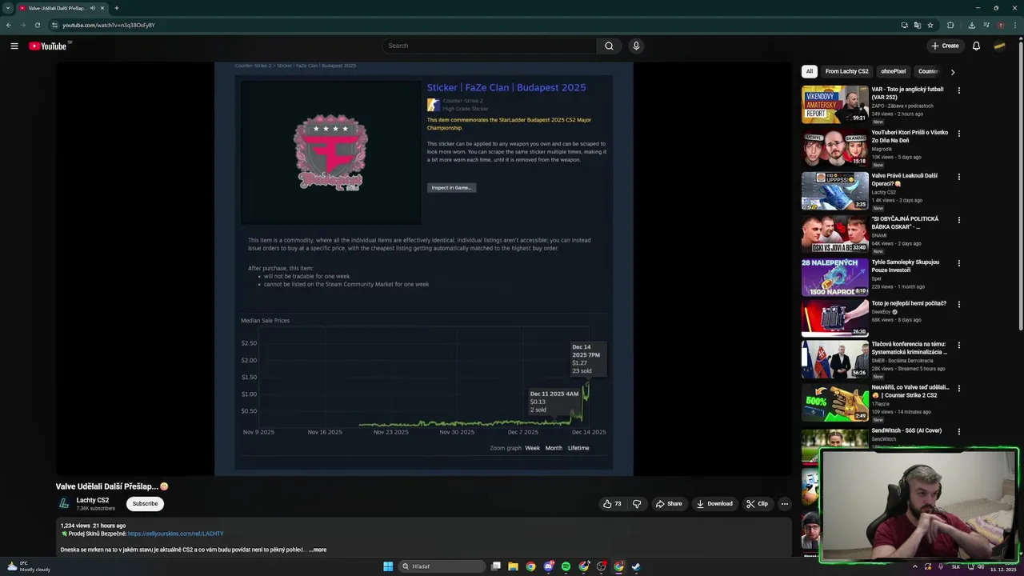The image size is (1024, 576).
Task: Mute the tab via its speaker icon
Action: tap(93, 8)
